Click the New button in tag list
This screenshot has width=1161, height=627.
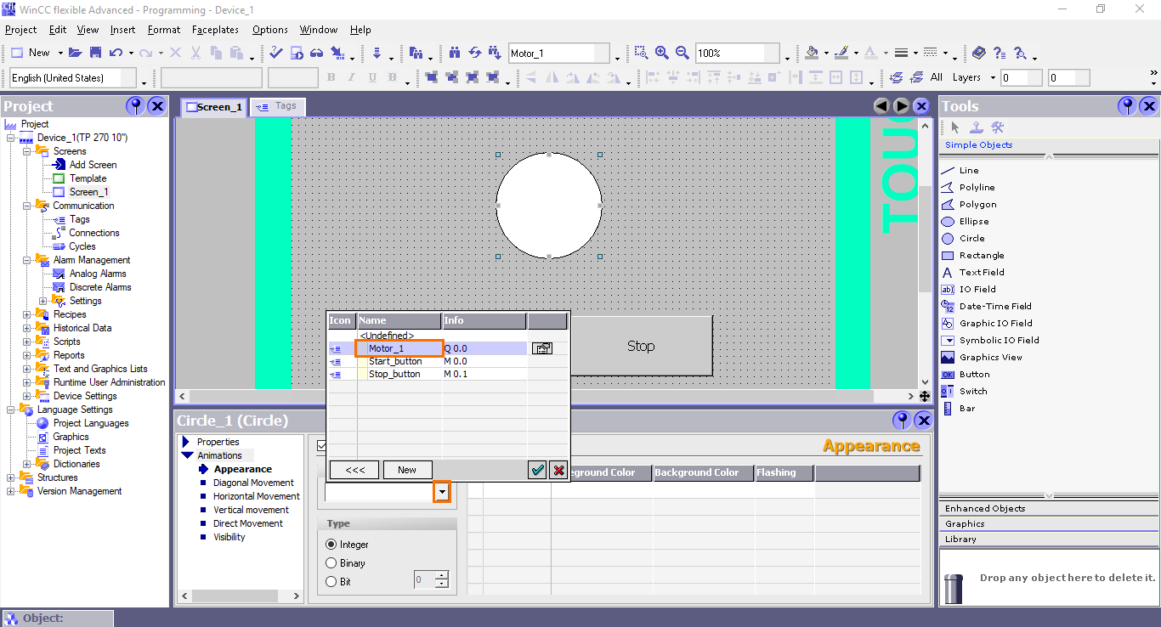[407, 470]
